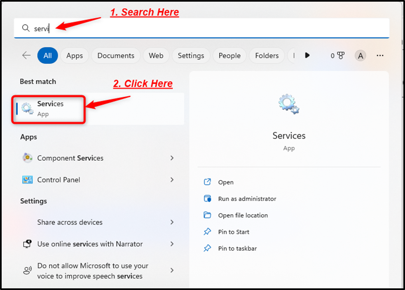The height and width of the screenshot is (290, 405).
Task: Select the Settings search filter
Action: [x=191, y=55]
